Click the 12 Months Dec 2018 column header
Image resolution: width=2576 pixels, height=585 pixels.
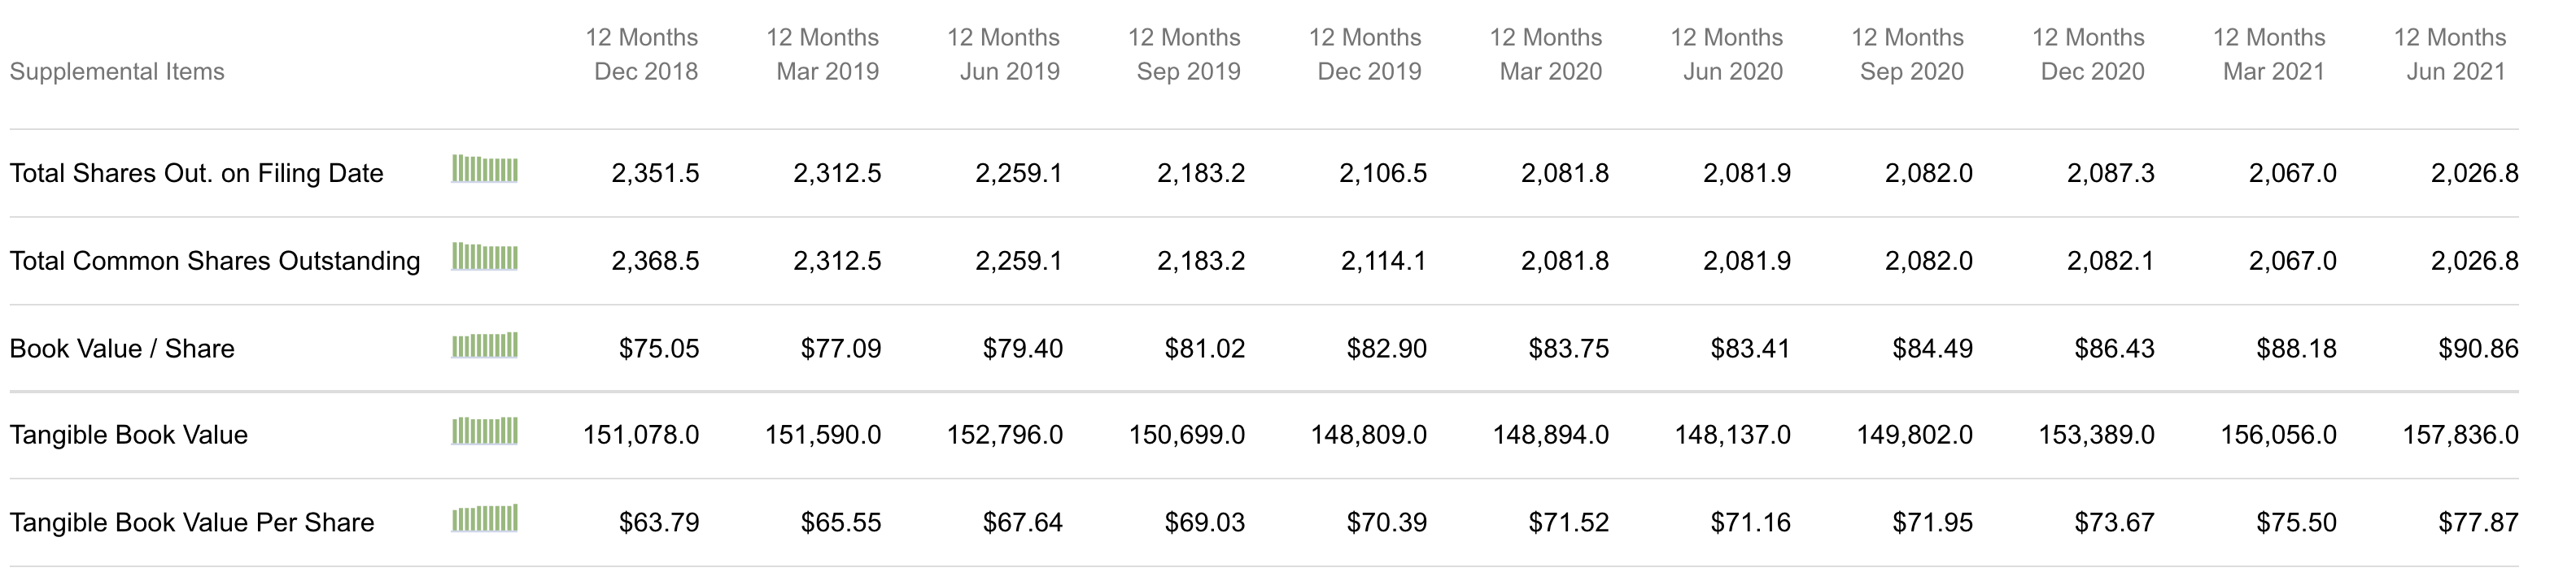click(x=642, y=55)
